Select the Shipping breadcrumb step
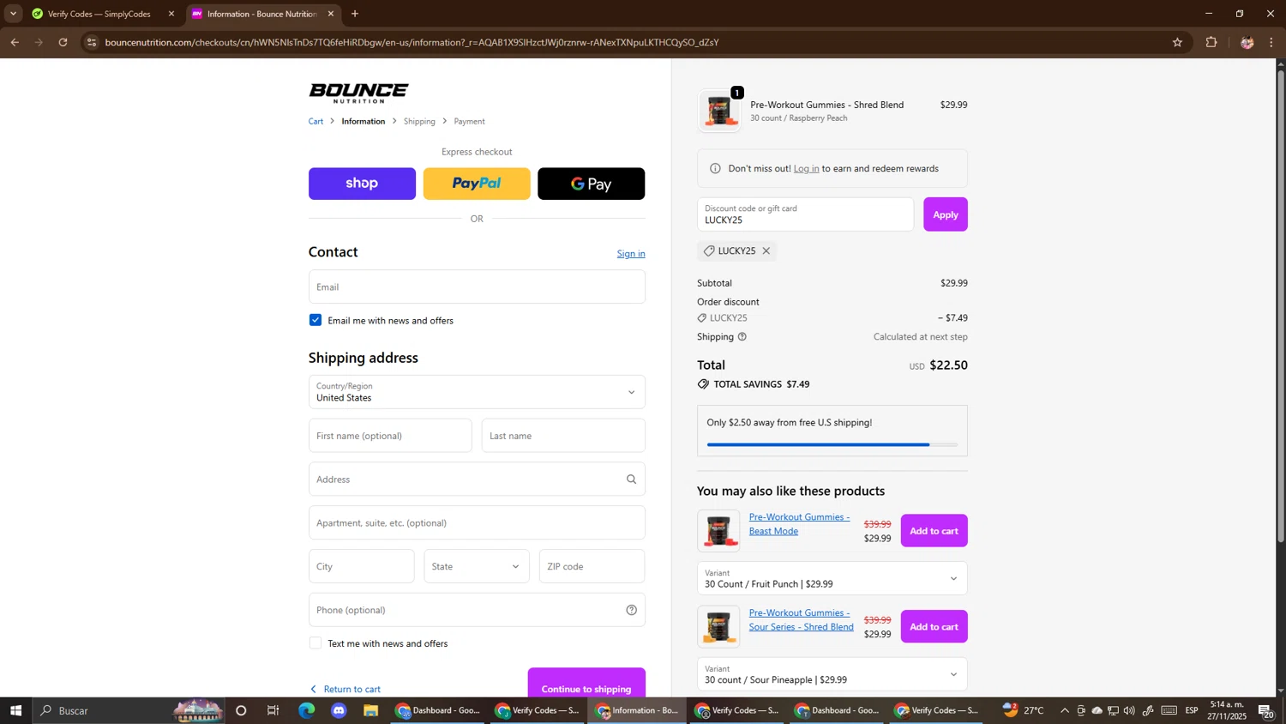 click(x=419, y=121)
